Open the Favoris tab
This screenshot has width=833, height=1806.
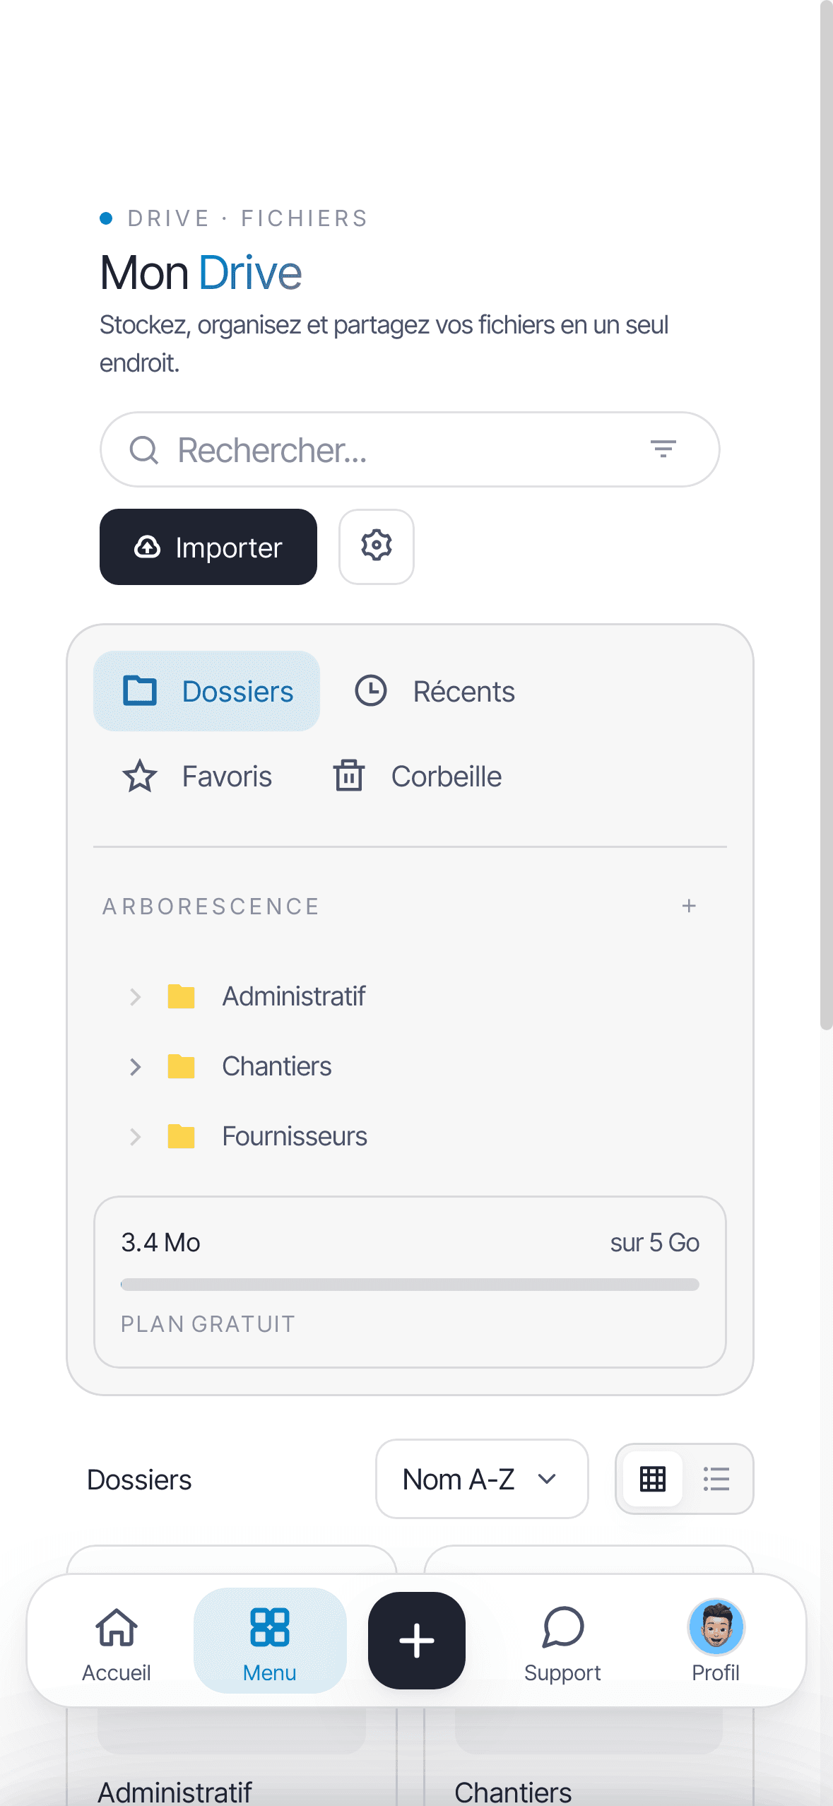197,777
